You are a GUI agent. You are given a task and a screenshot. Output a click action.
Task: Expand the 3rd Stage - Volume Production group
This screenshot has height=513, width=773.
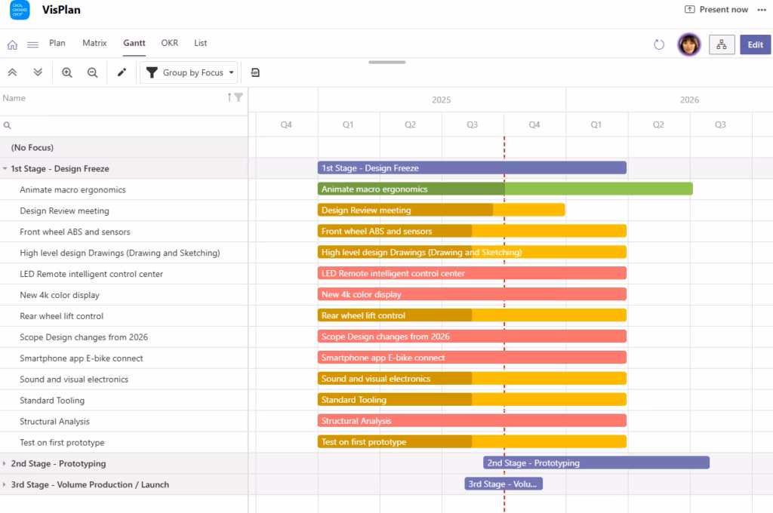[x=5, y=485]
